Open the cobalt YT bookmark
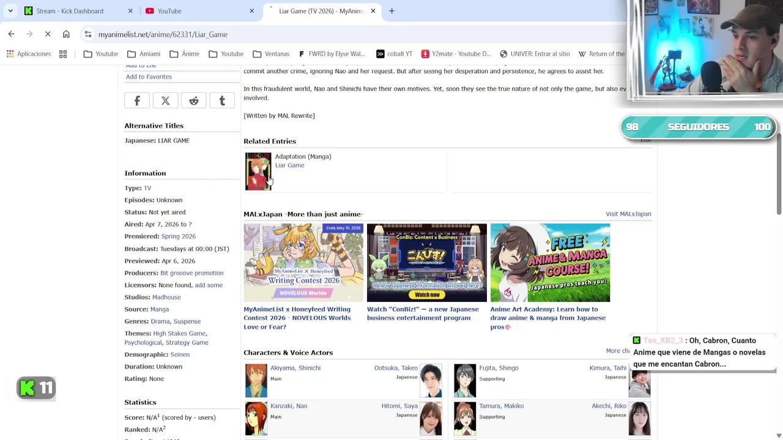 (x=394, y=54)
